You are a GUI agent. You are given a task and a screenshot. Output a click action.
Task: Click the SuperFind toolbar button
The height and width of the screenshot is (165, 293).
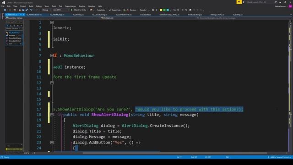(x=115, y=10)
